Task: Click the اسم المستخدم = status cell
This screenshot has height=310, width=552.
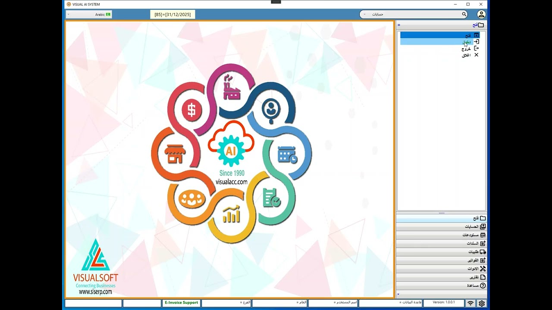Action: [333, 303]
